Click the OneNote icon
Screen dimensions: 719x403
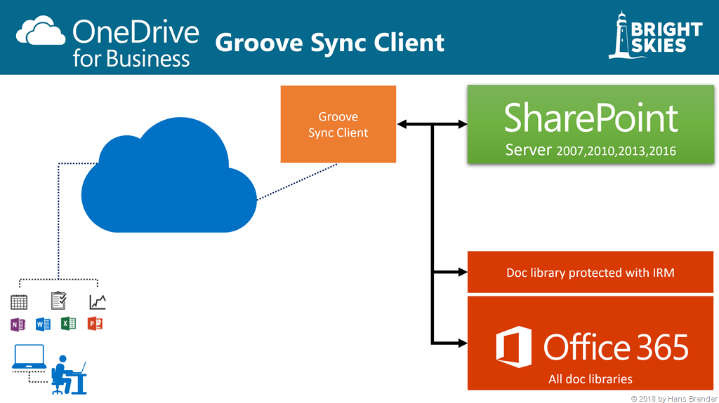(18, 324)
